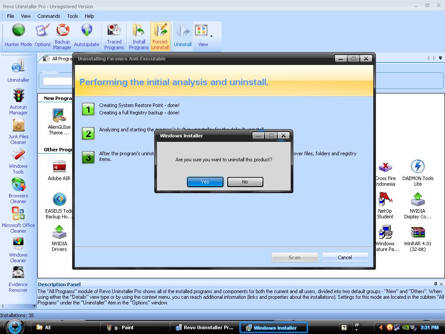Confirm uninstall with Yes button
This screenshot has height=334, width=445.
(x=205, y=182)
